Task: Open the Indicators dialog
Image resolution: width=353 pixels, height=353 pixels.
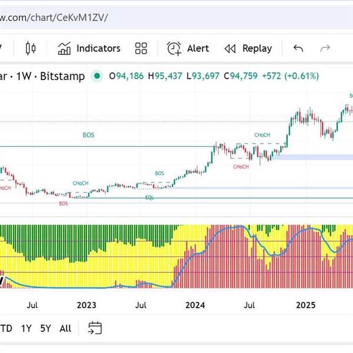Action: pyautogui.click(x=89, y=48)
